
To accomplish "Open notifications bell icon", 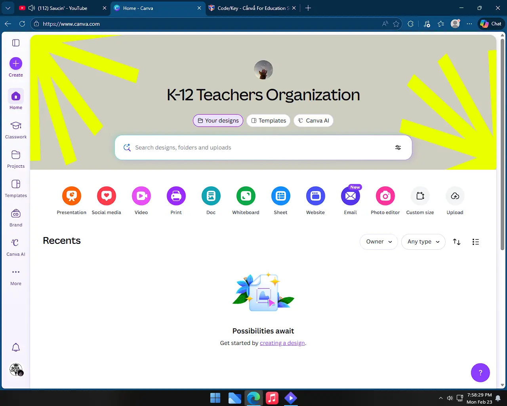I will coord(16,348).
